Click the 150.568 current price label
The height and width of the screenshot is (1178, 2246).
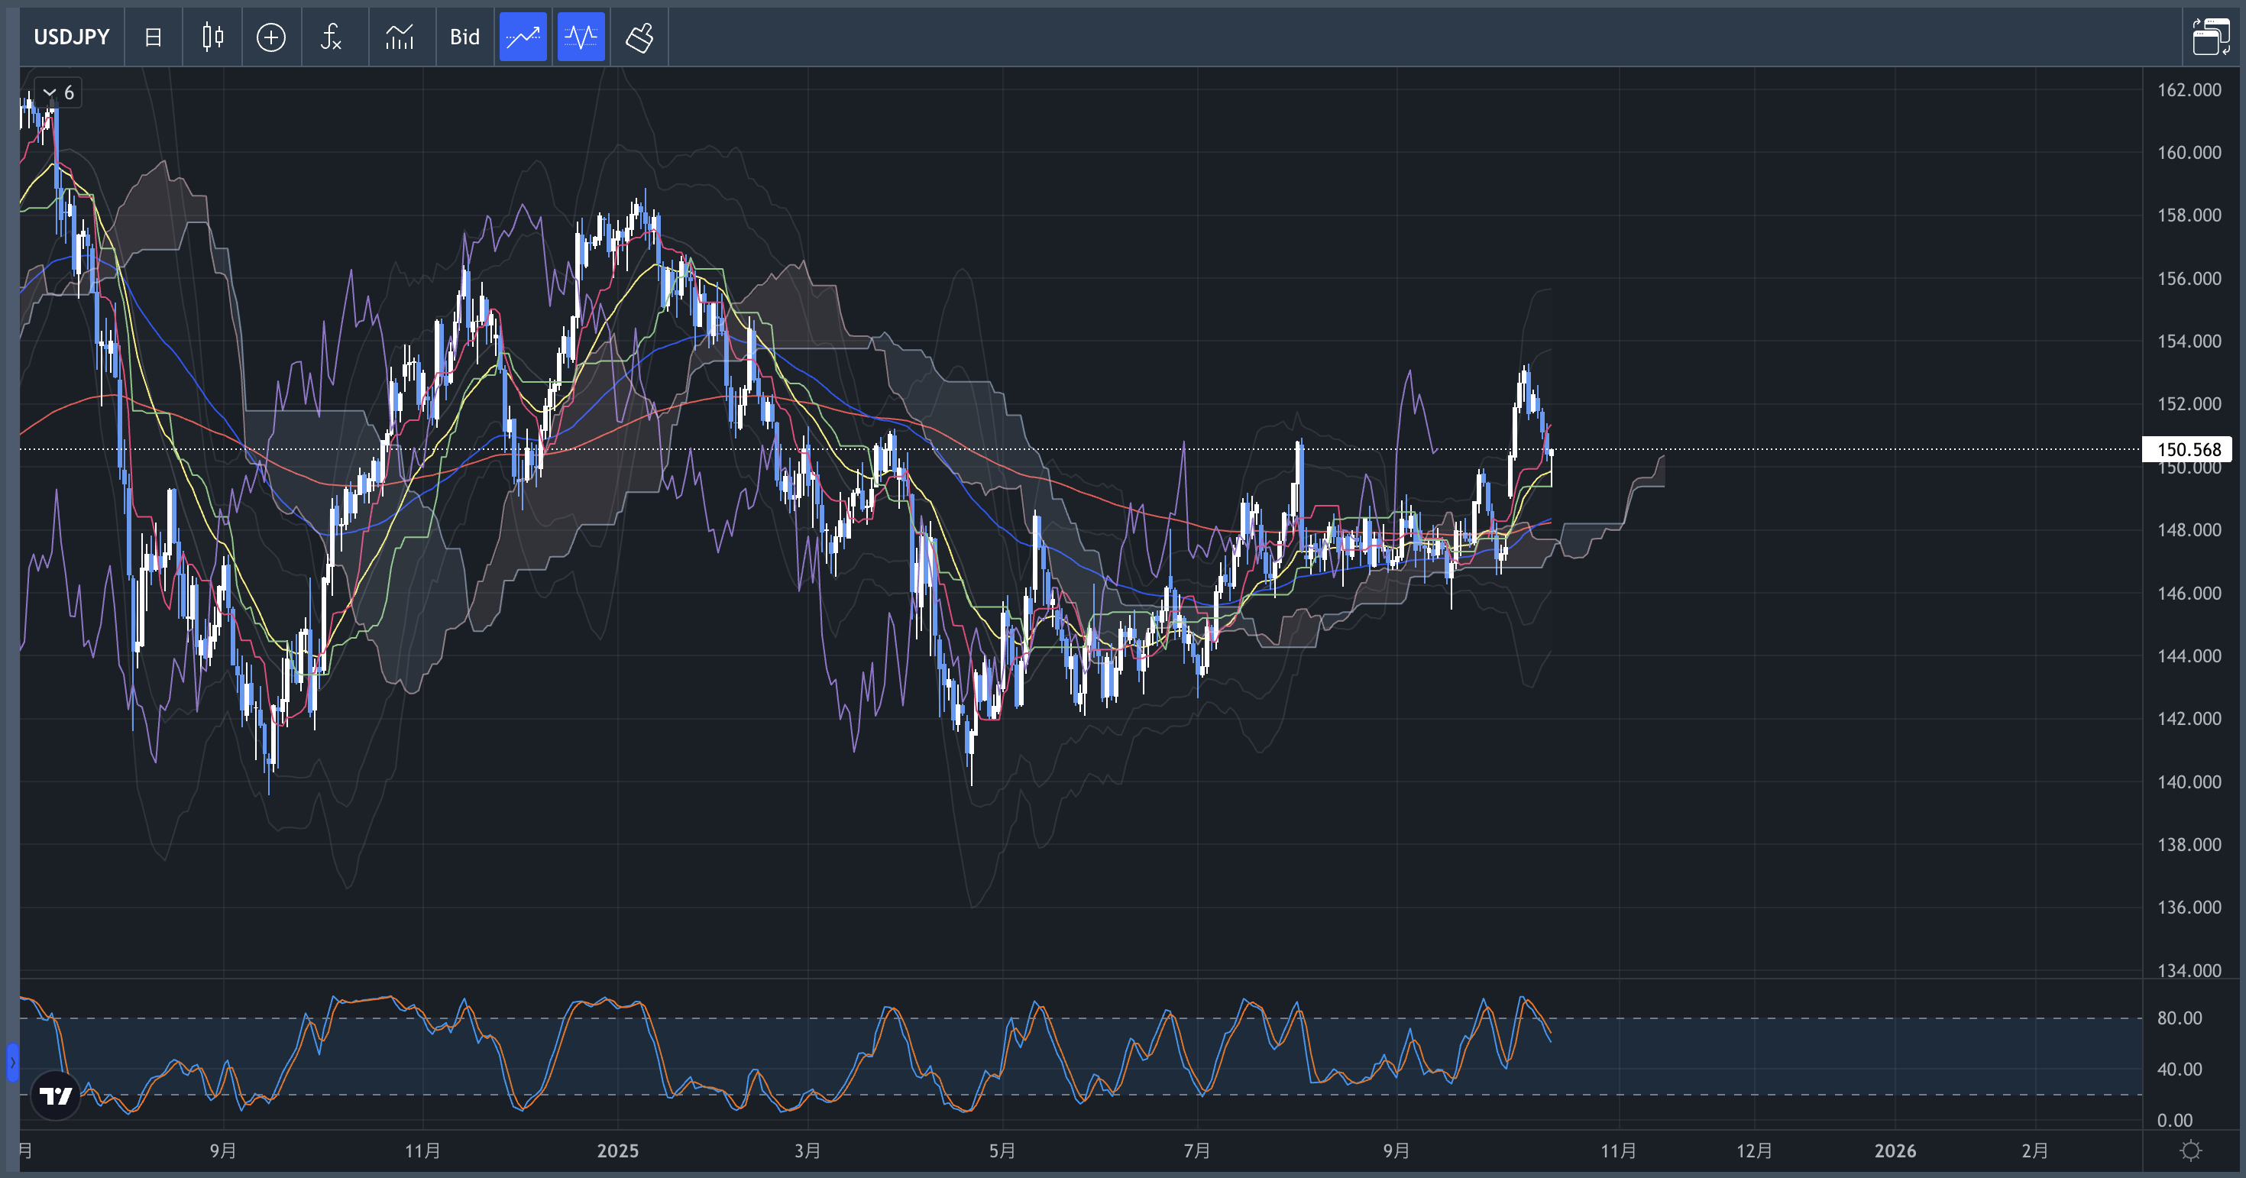2188,449
